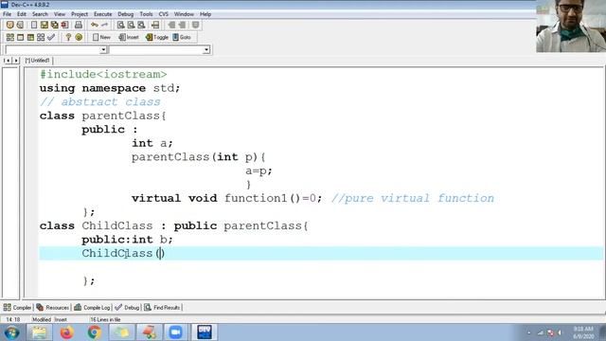The image size is (606, 341).
Task: Click the Save file floppy icon
Action: click(45, 26)
